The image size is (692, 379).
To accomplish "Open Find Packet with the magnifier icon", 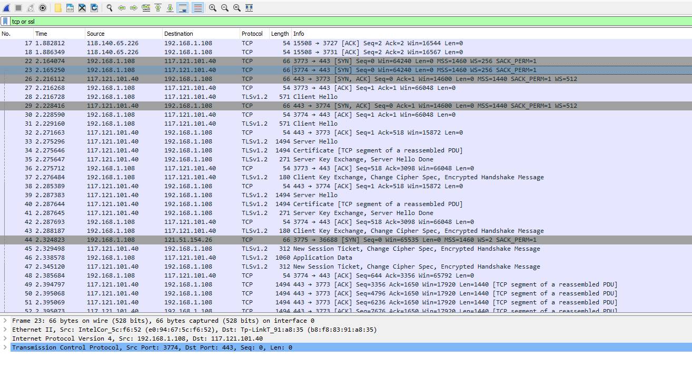I will pos(110,8).
